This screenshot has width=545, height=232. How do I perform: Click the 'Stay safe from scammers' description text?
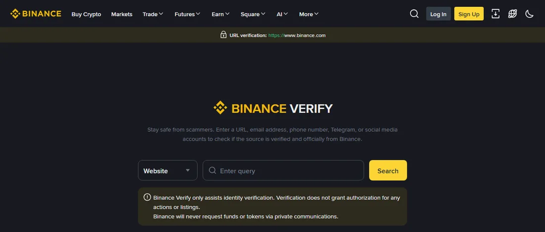(272, 134)
